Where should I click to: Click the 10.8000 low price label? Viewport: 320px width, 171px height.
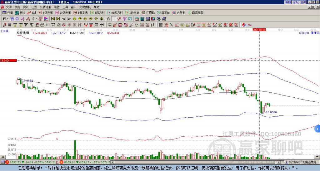272,112
